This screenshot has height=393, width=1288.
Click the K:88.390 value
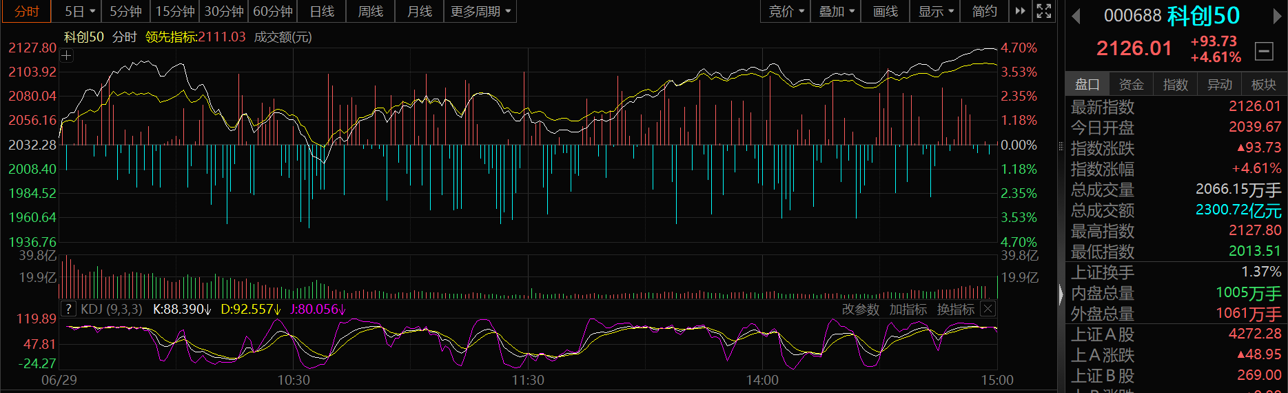click(x=183, y=309)
